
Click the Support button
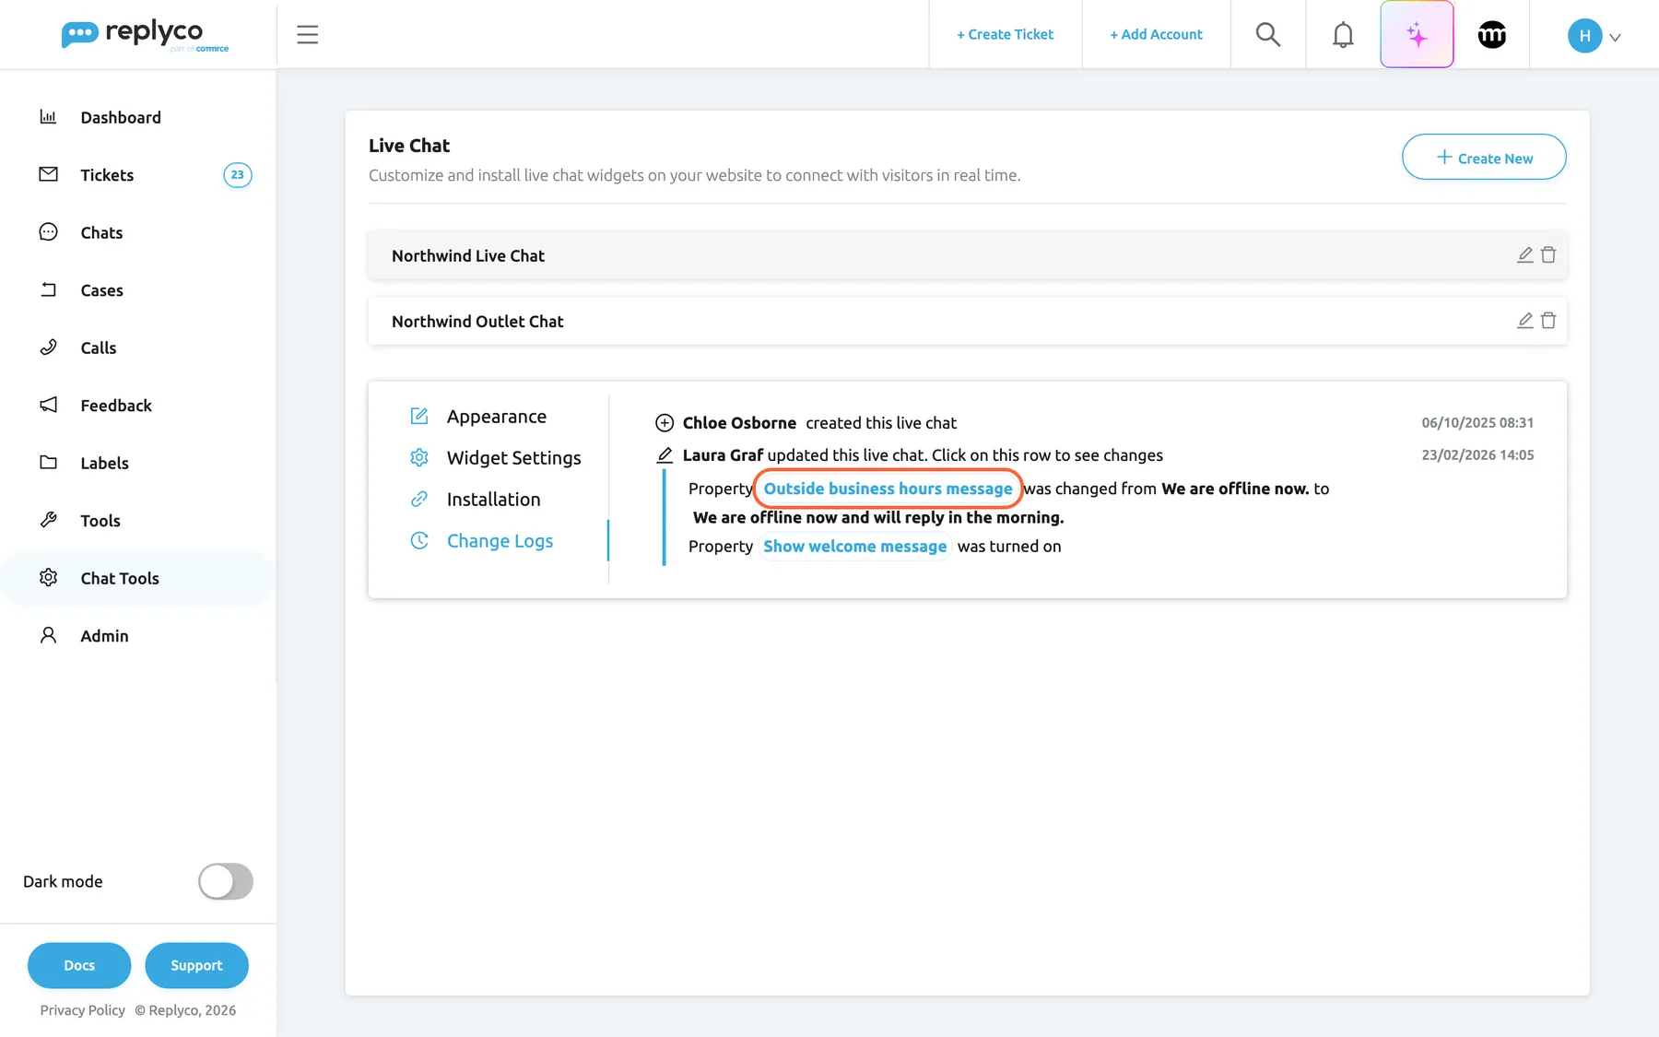click(x=196, y=965)
